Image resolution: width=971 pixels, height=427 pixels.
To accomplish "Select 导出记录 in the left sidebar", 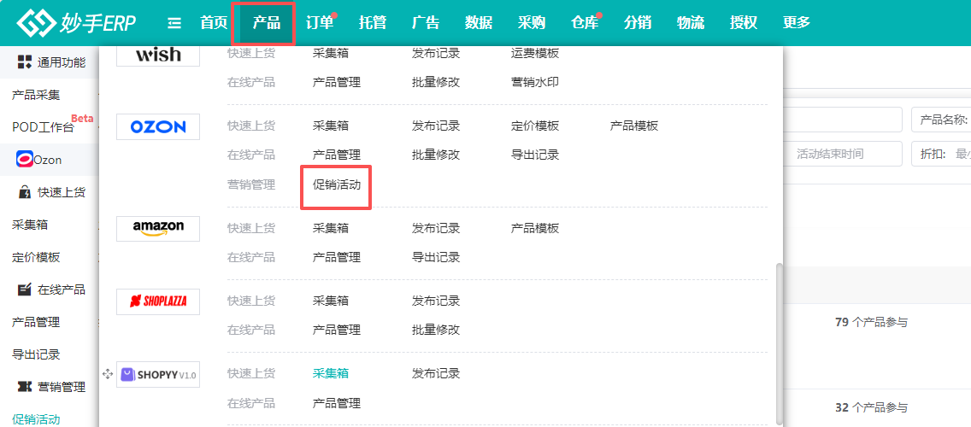I will click(x=36, y=354).
